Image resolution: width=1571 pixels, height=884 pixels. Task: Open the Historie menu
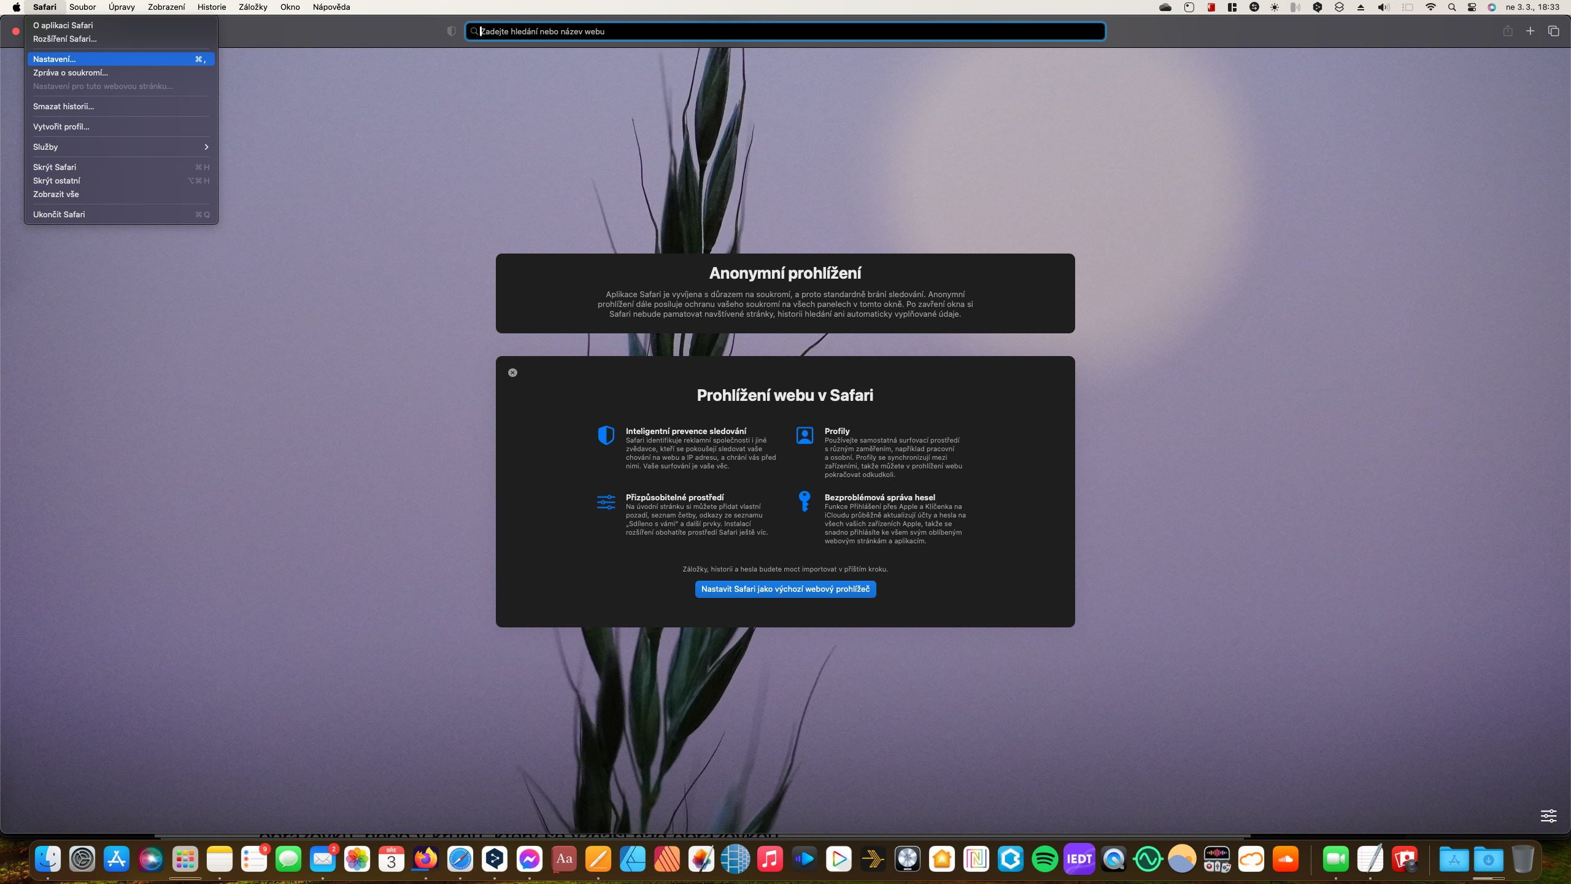pyautogui.click(x=212, y=7)
